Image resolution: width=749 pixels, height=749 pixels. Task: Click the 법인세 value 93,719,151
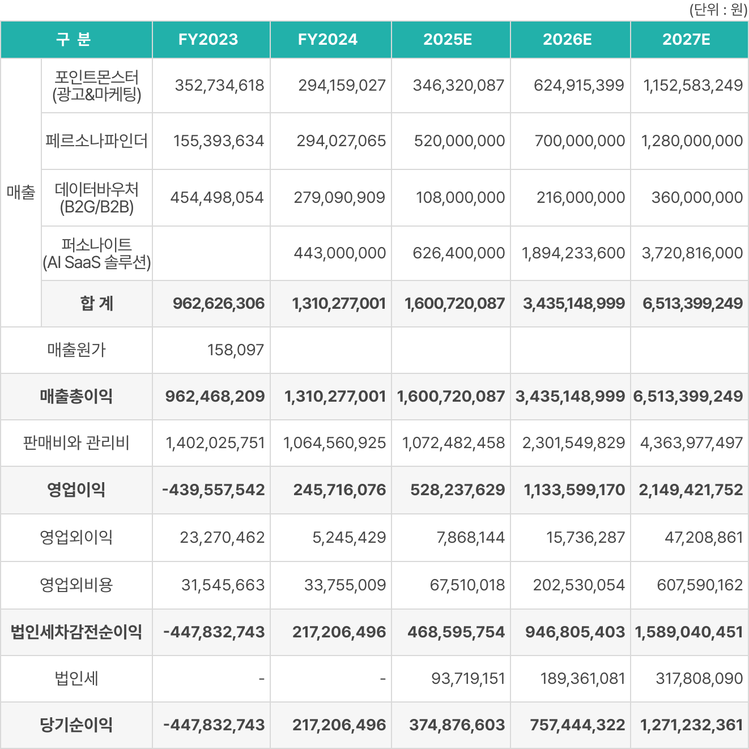tap(468, 679)
